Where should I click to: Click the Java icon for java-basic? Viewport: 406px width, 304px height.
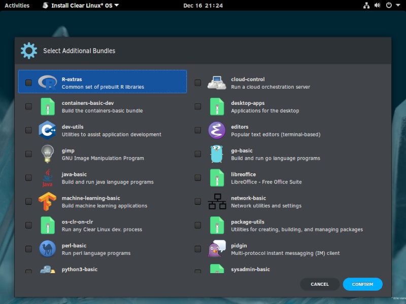[47, 177]
